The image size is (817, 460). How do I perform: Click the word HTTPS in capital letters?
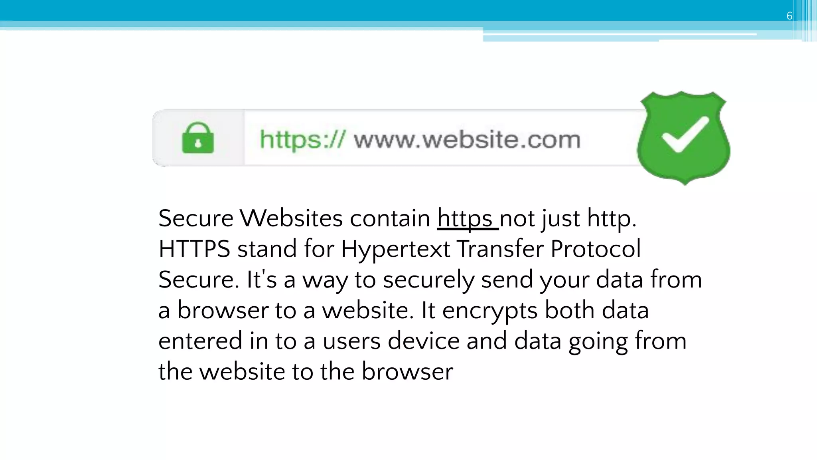click(x=194, y=249)
